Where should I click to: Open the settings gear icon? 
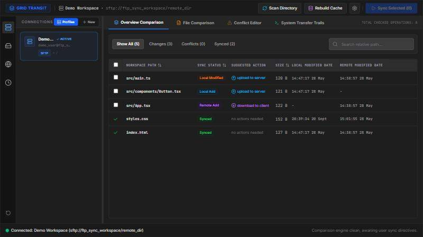(354, 8)
